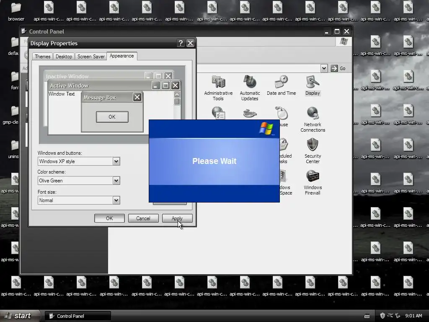The height and width of the screenshot is (322, 429).
Task: Open the Security Center shield icon
Action: coord(313,151)
